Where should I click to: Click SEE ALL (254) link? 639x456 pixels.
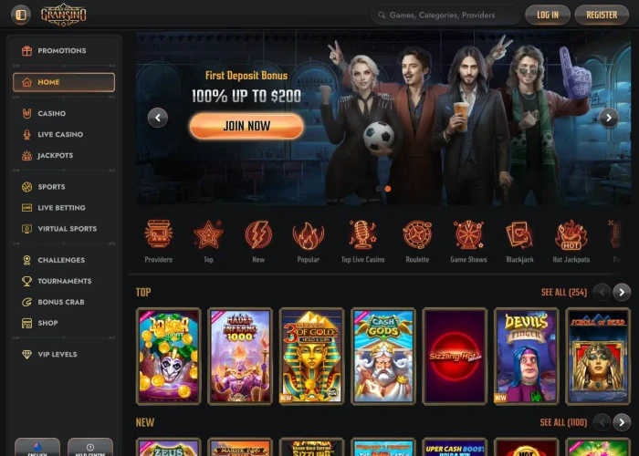click(564, 292)
